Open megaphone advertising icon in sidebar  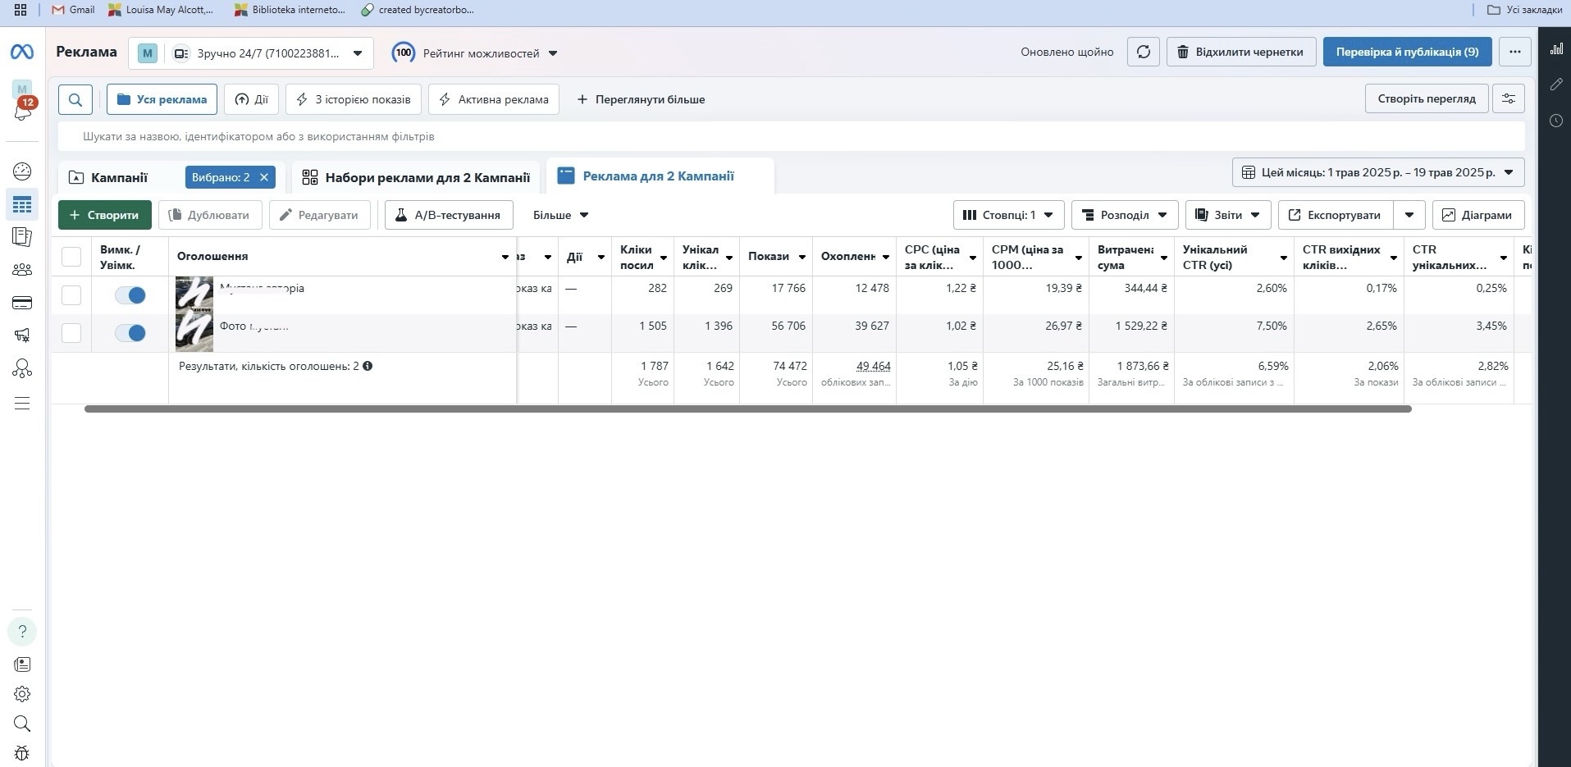[22, 336]
